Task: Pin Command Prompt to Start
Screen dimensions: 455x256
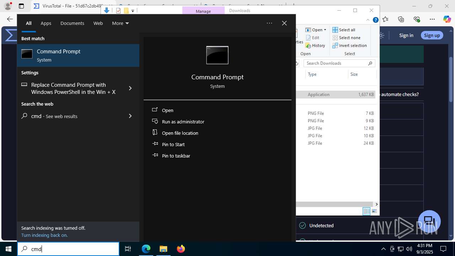Action: click(x=173, y=144)
